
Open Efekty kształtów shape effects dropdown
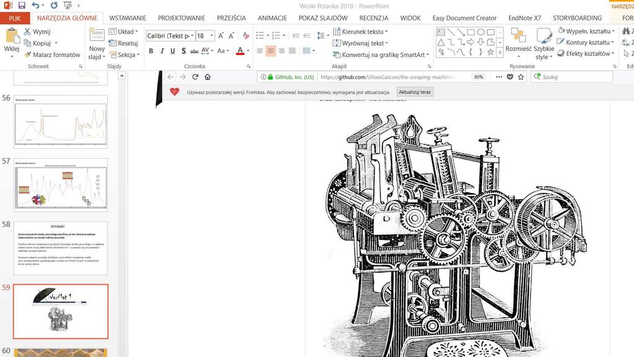pos(586,53)
